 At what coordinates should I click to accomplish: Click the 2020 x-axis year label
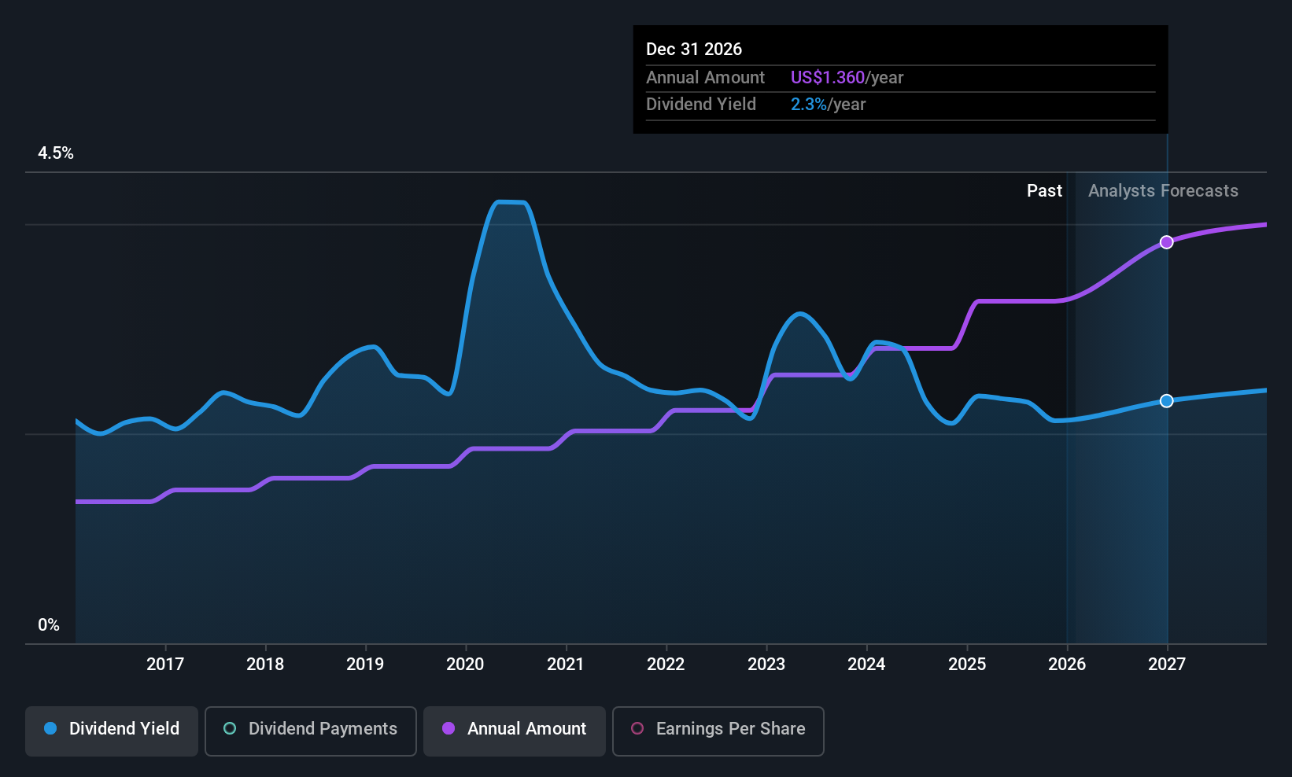(x=465, y=665)
